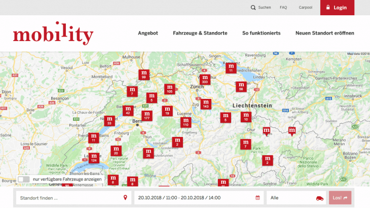Open the marker showing 26
Screen dimensions: 370x208
(148, 153)
